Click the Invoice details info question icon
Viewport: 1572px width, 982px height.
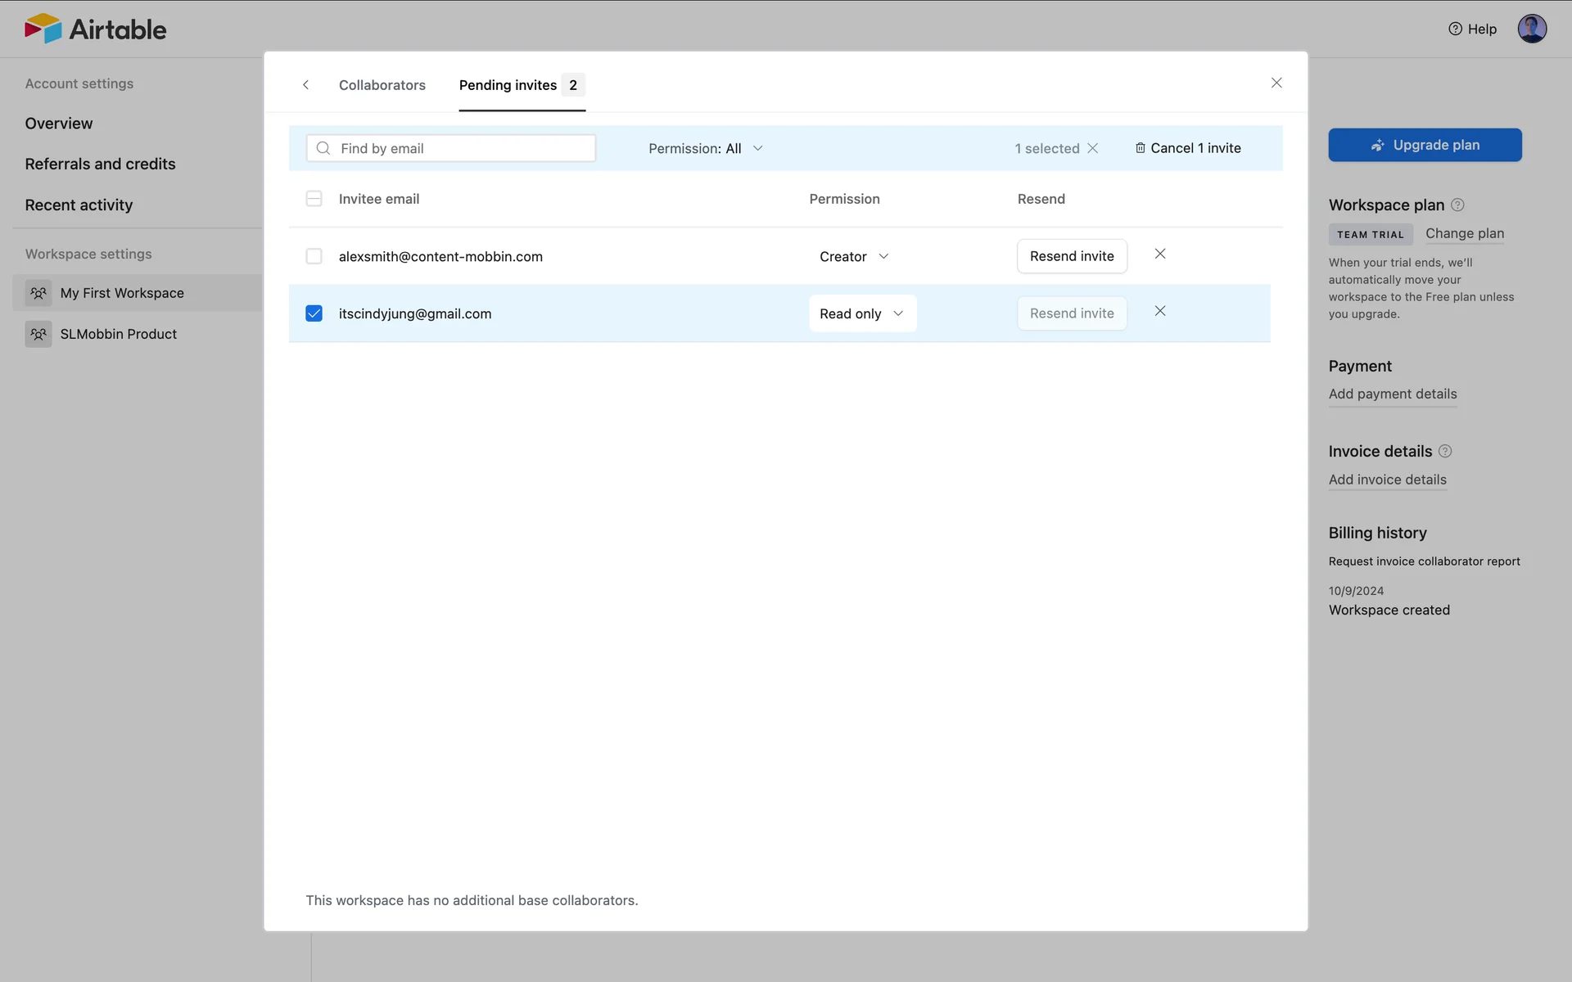click(x=1445, y=451)
